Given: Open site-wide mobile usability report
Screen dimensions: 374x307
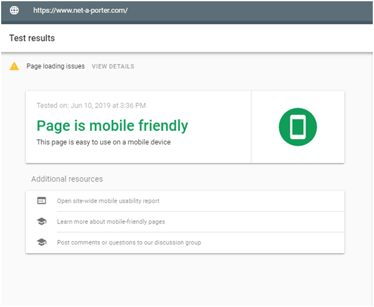Looking at the screenshot, I should 108,201.
